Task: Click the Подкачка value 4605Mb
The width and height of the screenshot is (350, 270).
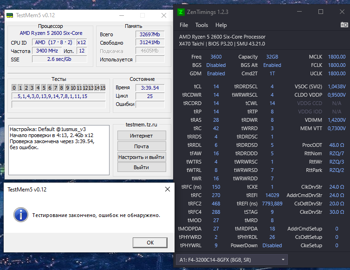Action: pyautogui.click(x=150, y=51)
